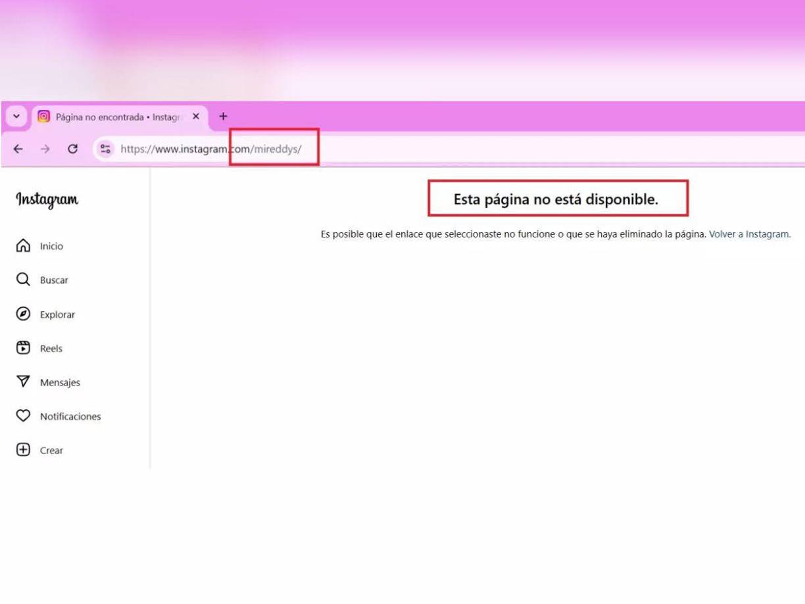The image size is (805, 604).
Task: Open the Reels icon in the sidebar
Action: [23, 348]
